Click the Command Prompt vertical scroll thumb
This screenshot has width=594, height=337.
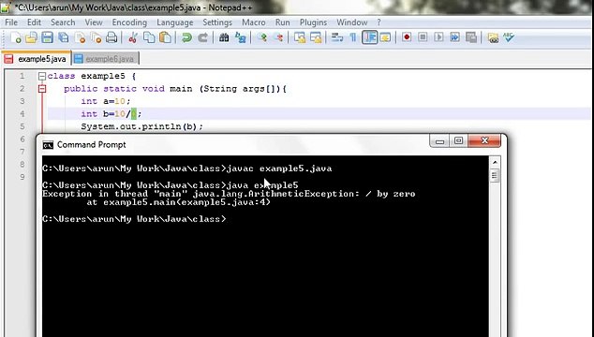(495, 175)
